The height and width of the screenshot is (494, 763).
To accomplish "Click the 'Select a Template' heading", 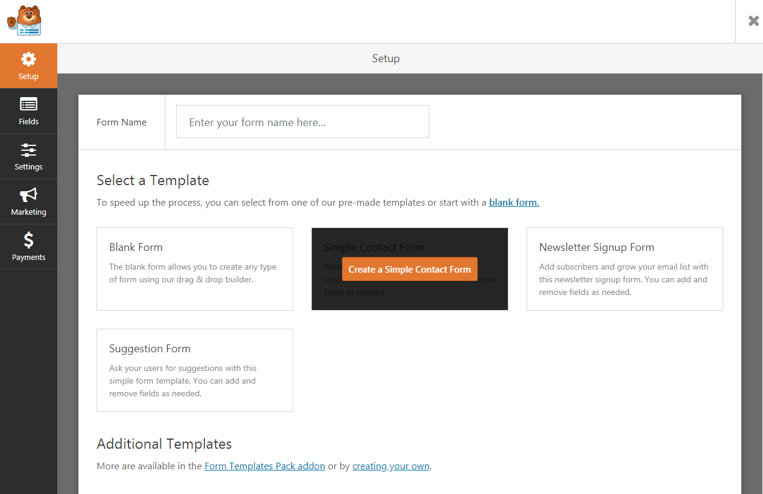I will 153,180.
